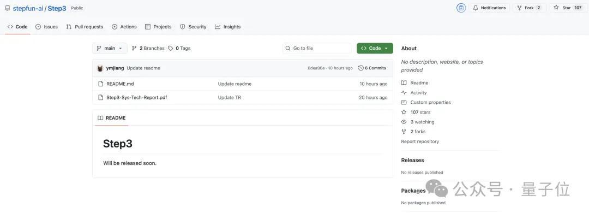Click the tag icon showing 0 Tags

coord(171,48)
